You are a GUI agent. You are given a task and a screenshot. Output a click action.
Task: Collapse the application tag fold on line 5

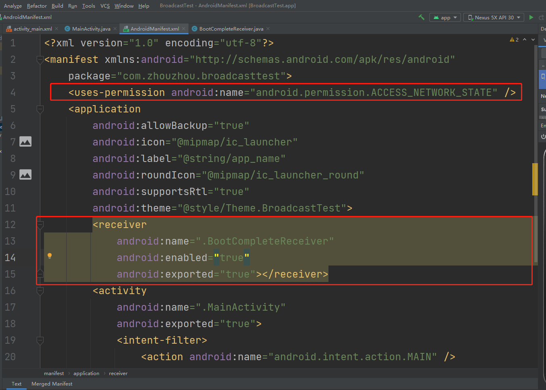pos(40,109)
